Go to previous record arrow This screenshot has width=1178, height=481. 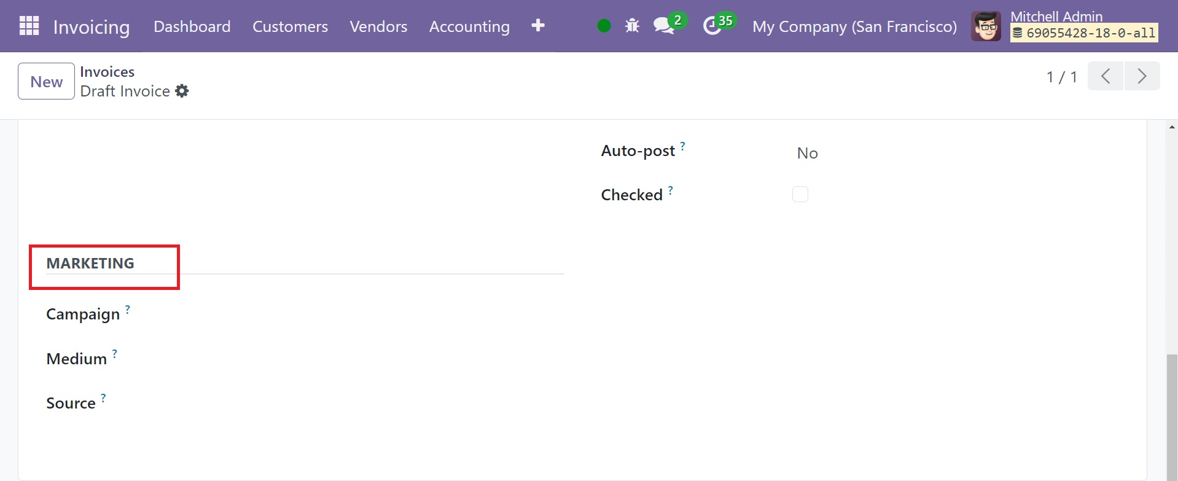1106,76
